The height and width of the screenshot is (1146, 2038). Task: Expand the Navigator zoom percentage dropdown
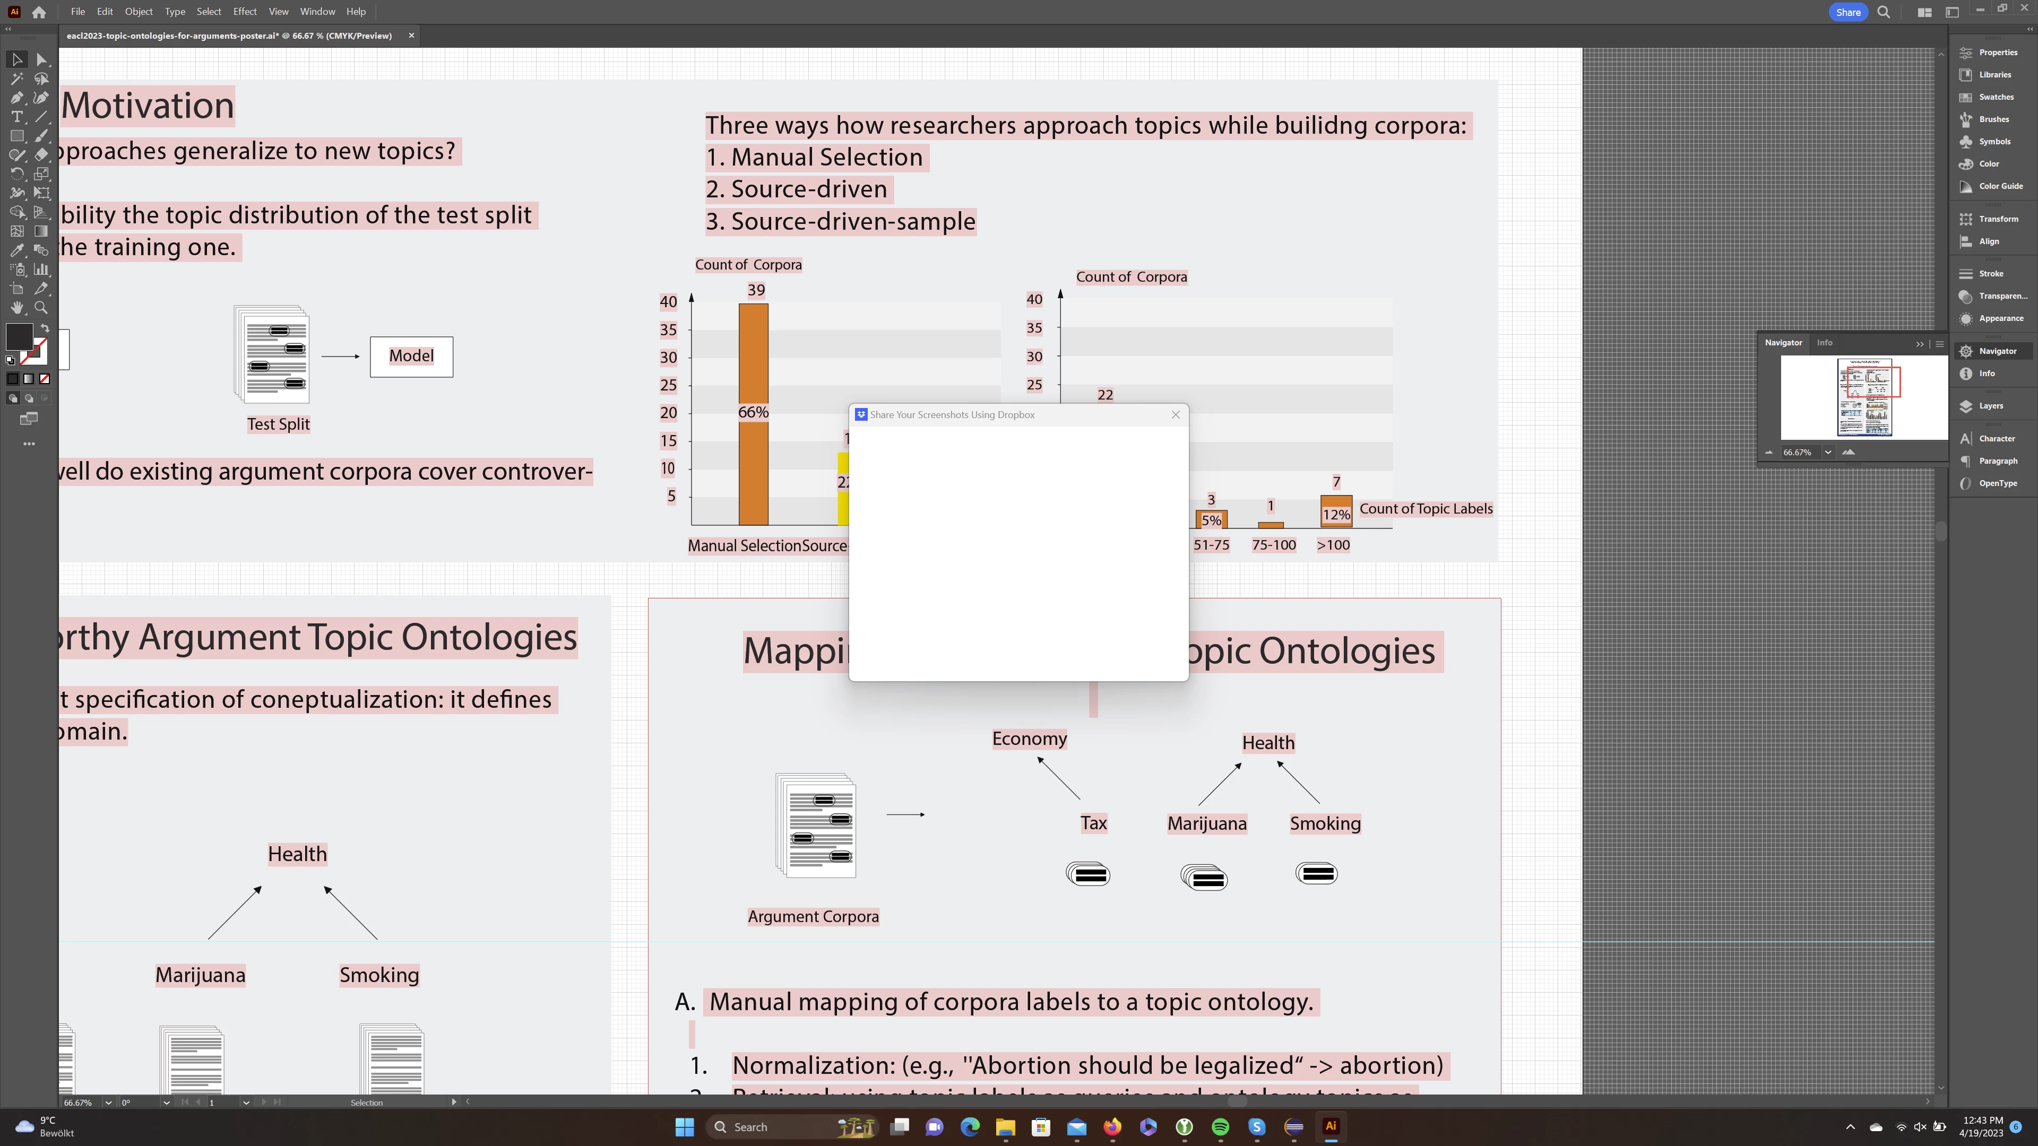[1827, 453]
